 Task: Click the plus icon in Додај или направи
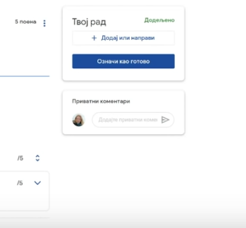click(x=94, y=38)
